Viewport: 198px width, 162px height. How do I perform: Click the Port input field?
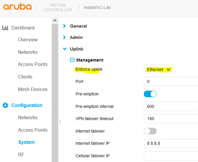(171, 81)
